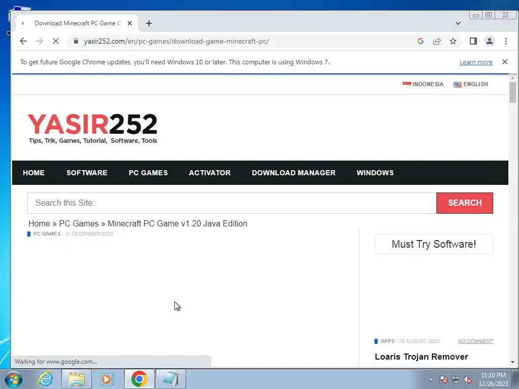Dismiss the Windows 7 update notice
The width and height of the screenshot is (519, 389).
tap(505, 62)
